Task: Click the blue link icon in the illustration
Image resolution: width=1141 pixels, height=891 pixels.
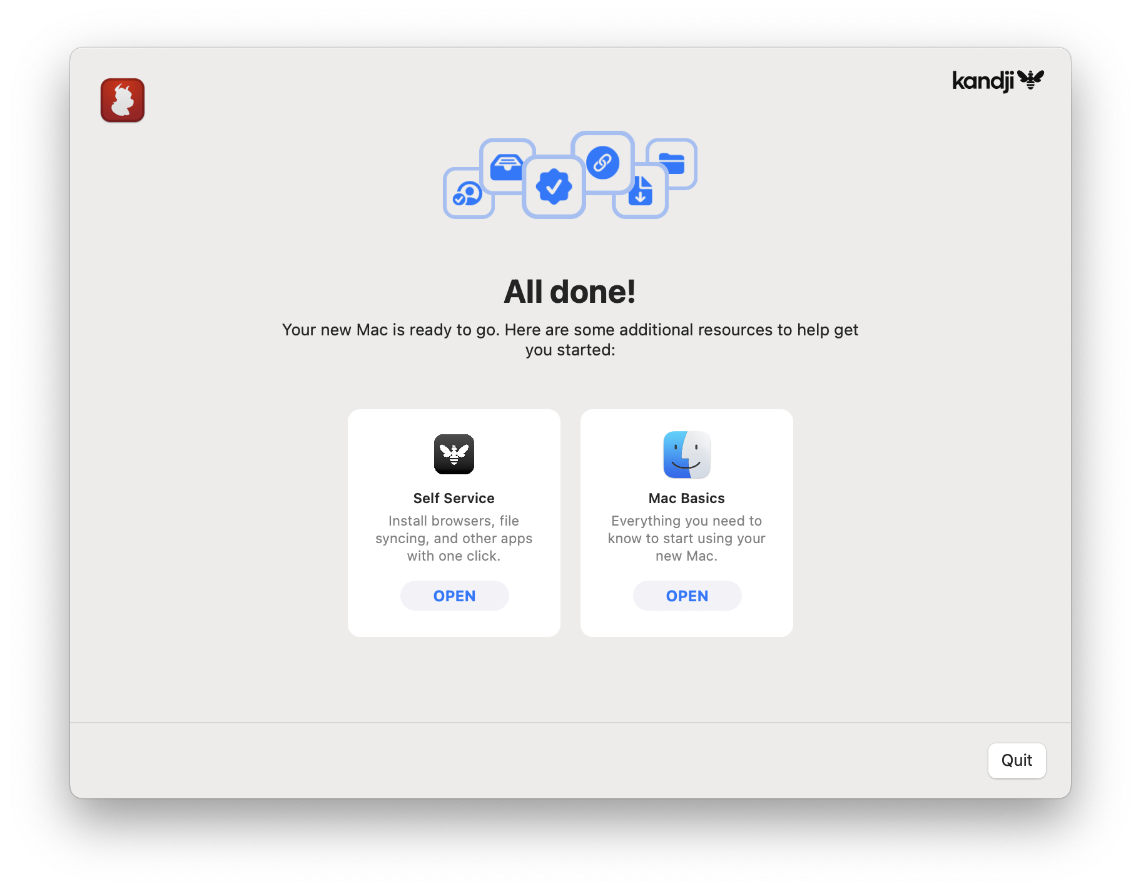Action: tap(603, 163)
